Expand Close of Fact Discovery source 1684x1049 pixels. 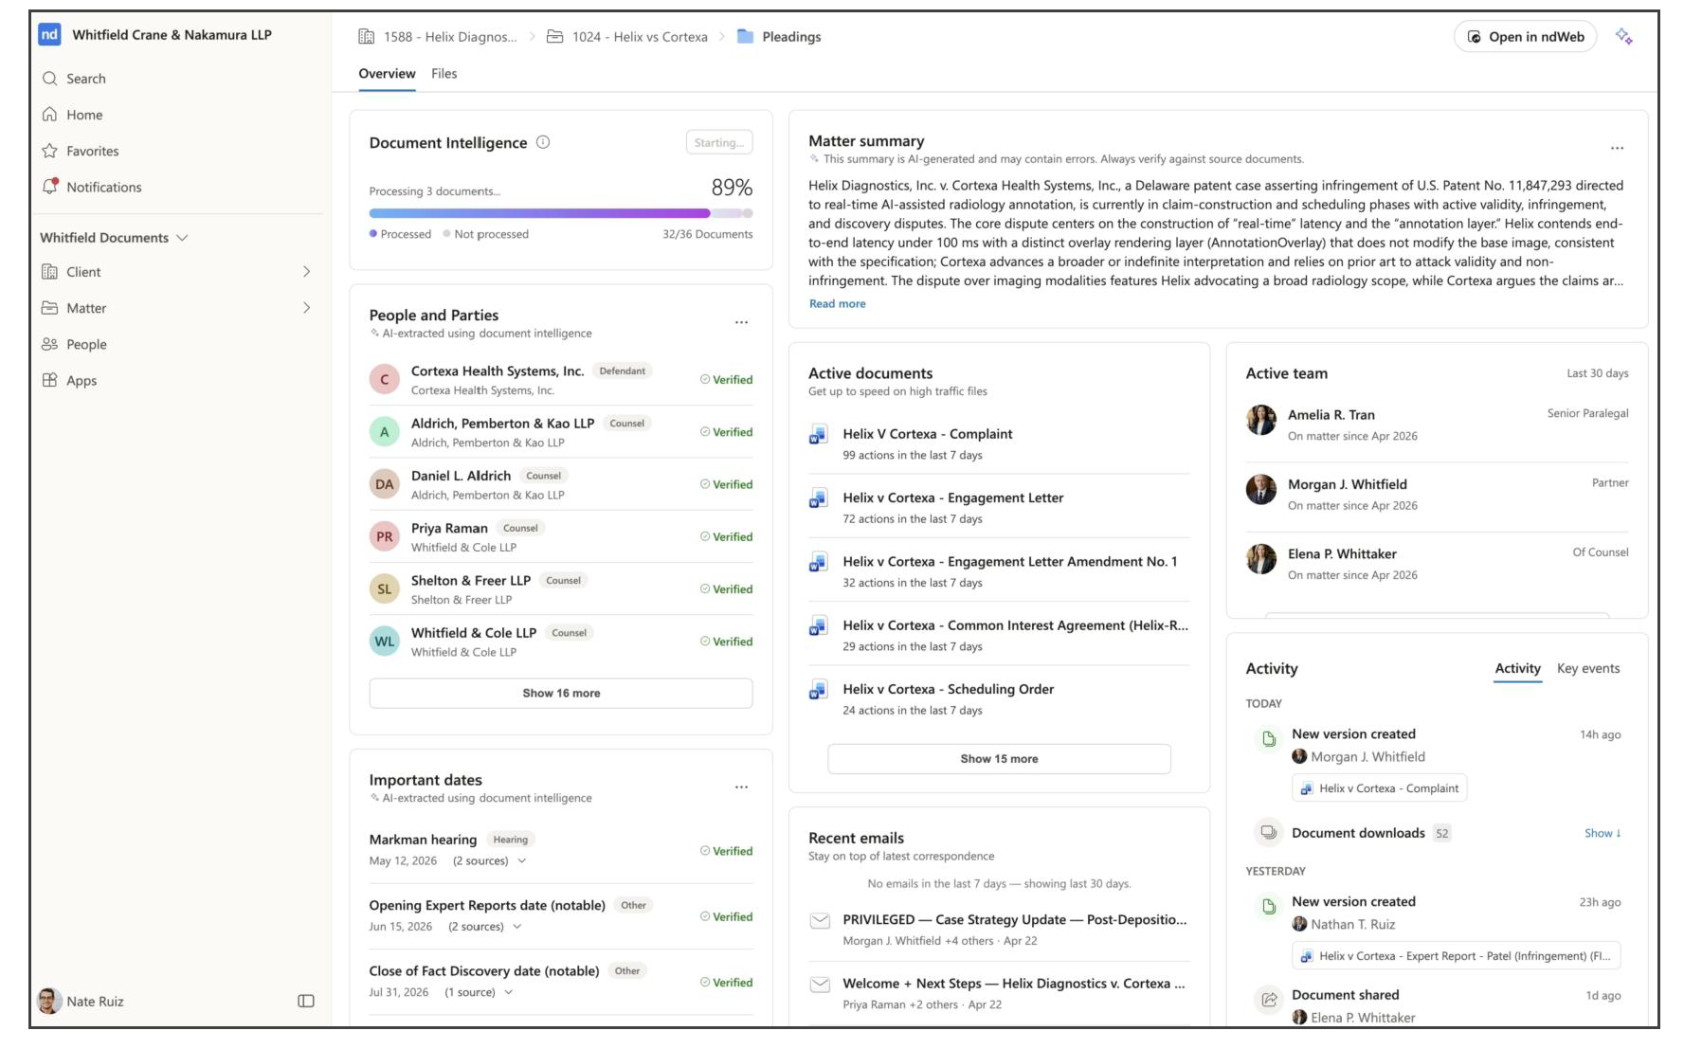(509, 992)
